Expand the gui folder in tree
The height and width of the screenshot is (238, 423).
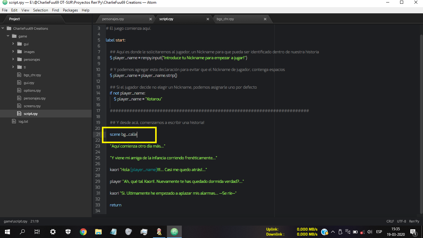tap(13, 44)
